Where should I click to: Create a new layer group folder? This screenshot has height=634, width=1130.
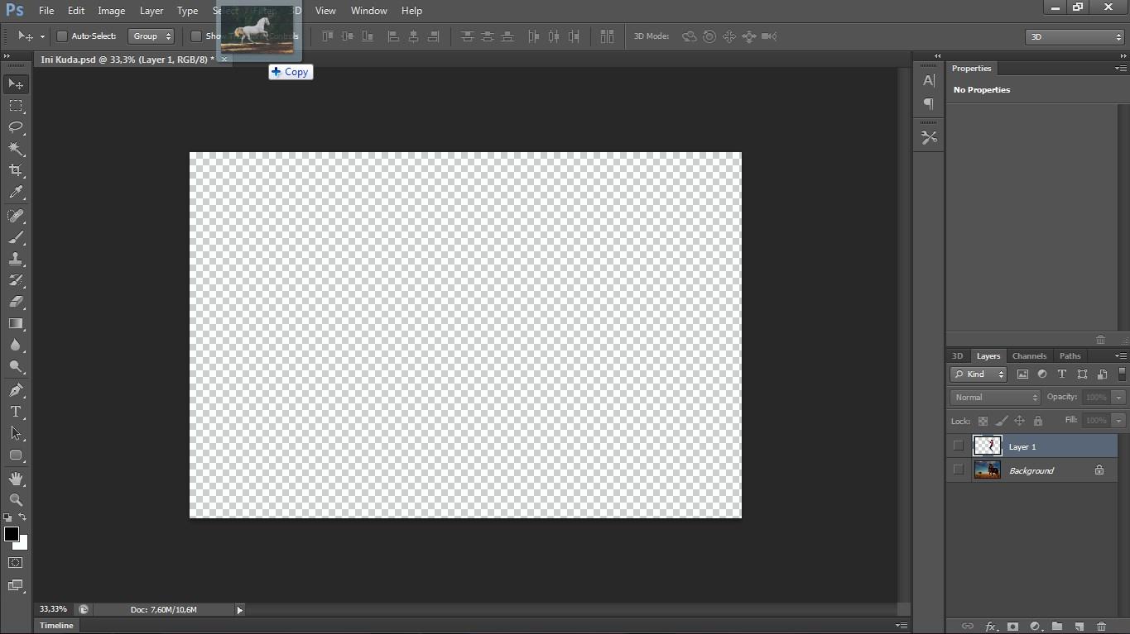coord(1057,627)
